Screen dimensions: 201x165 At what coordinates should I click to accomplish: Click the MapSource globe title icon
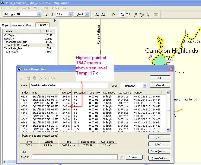[2, 3]
